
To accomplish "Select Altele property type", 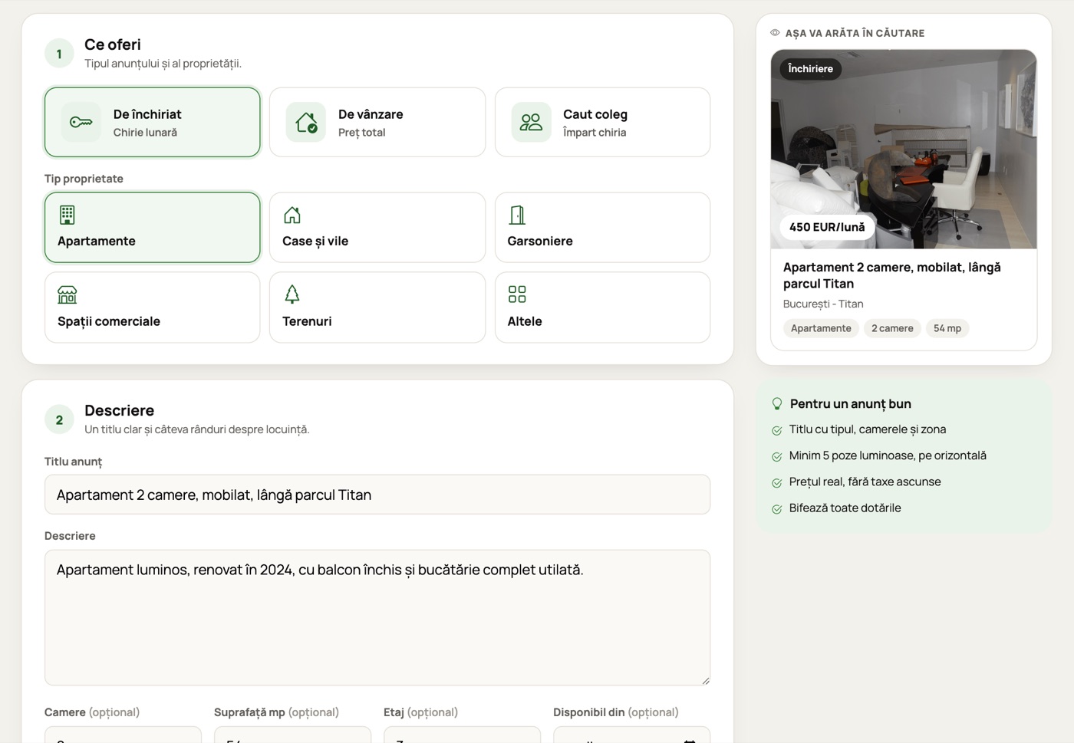I will pyautogui.click(x=602, y=307).
